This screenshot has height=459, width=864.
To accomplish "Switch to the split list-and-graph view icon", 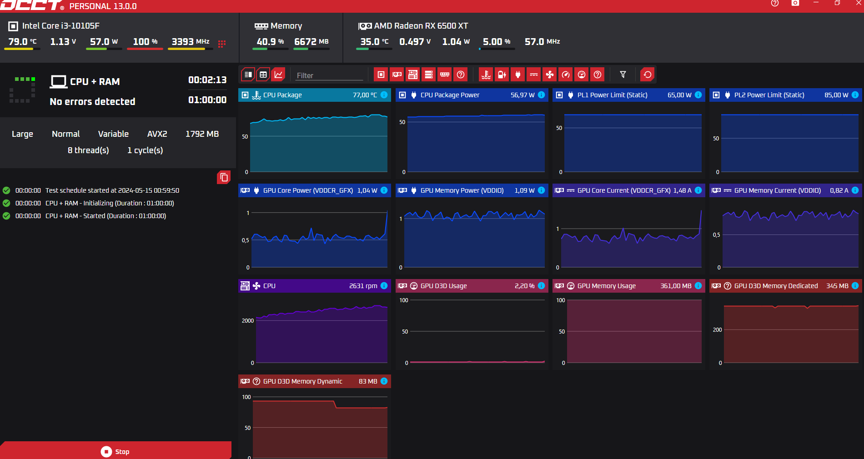I will pos(248,75).
